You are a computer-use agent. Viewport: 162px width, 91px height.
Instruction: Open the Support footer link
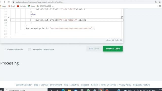tap(85, 85)
